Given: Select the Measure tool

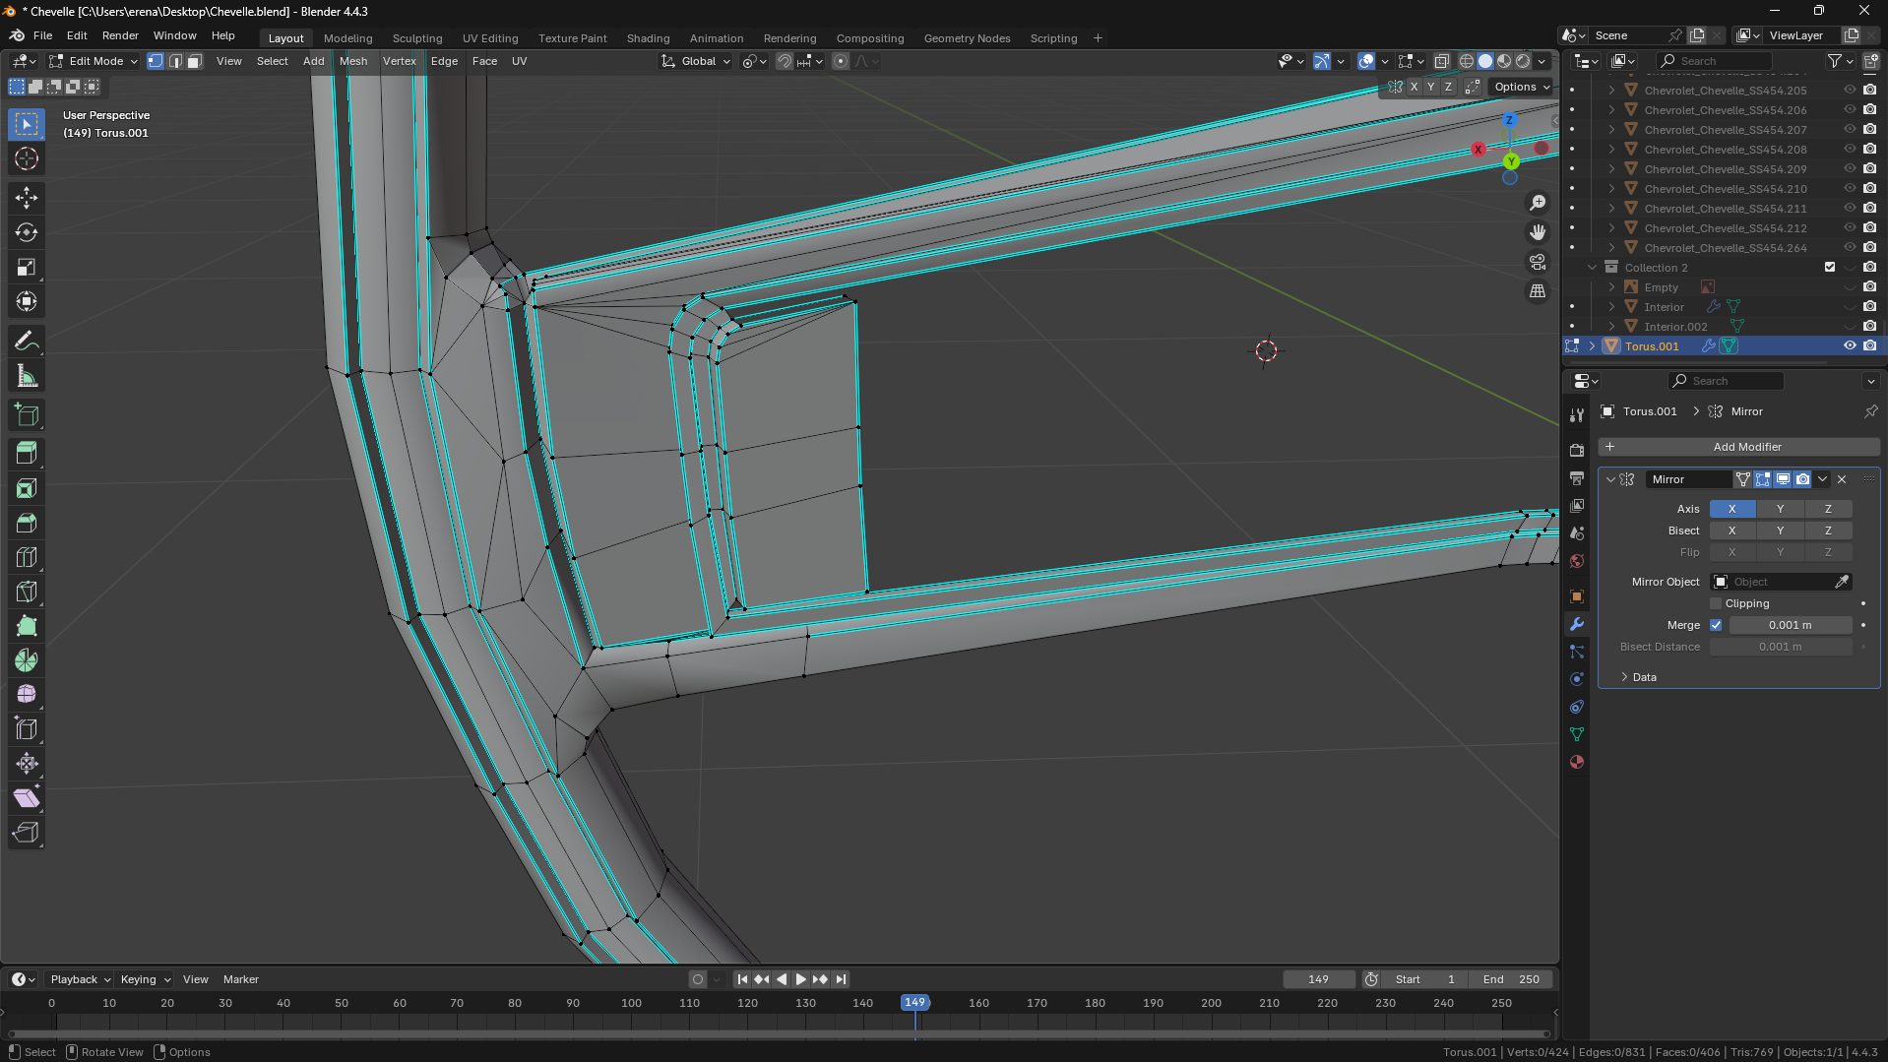Looking at the screenshot, I should (x=27, y=376).
